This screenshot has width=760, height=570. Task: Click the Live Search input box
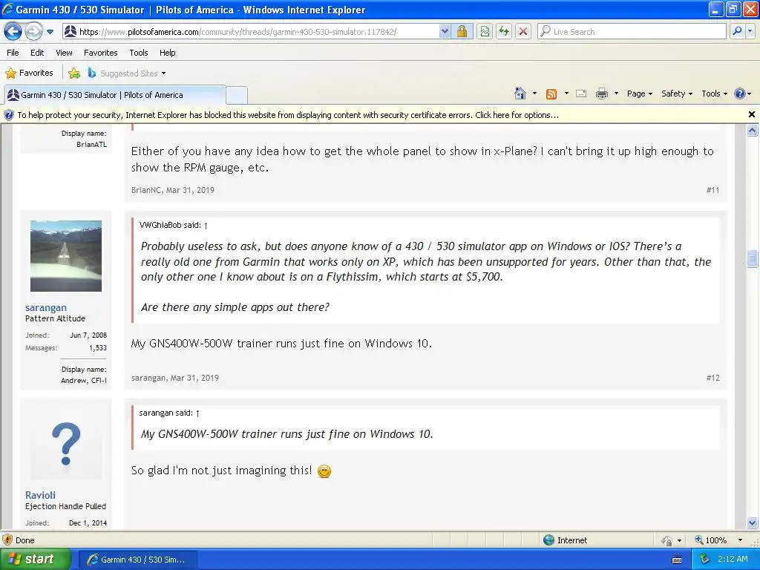[x=632, y=32]
